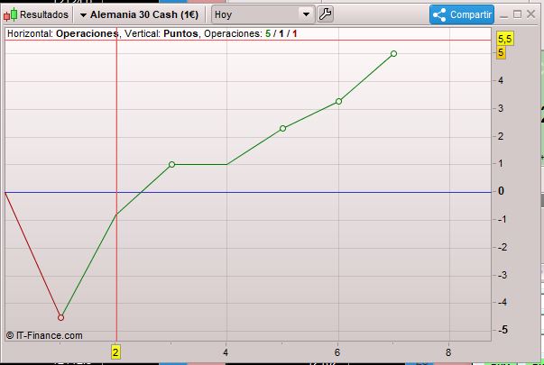Screen dimensions: 544x365
Task: Click the red 1 losing operations count
Action: (x=294, y=33)
